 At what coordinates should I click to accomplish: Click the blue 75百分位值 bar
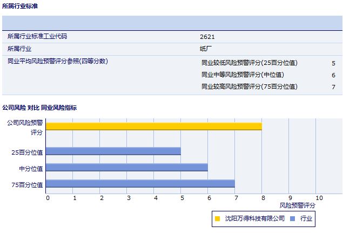point(140,183)
